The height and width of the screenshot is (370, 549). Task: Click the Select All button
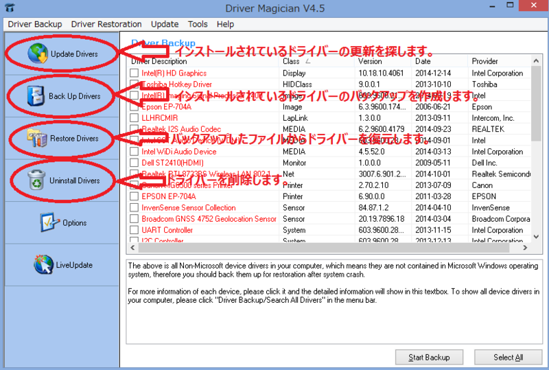[x=508, y=357]
